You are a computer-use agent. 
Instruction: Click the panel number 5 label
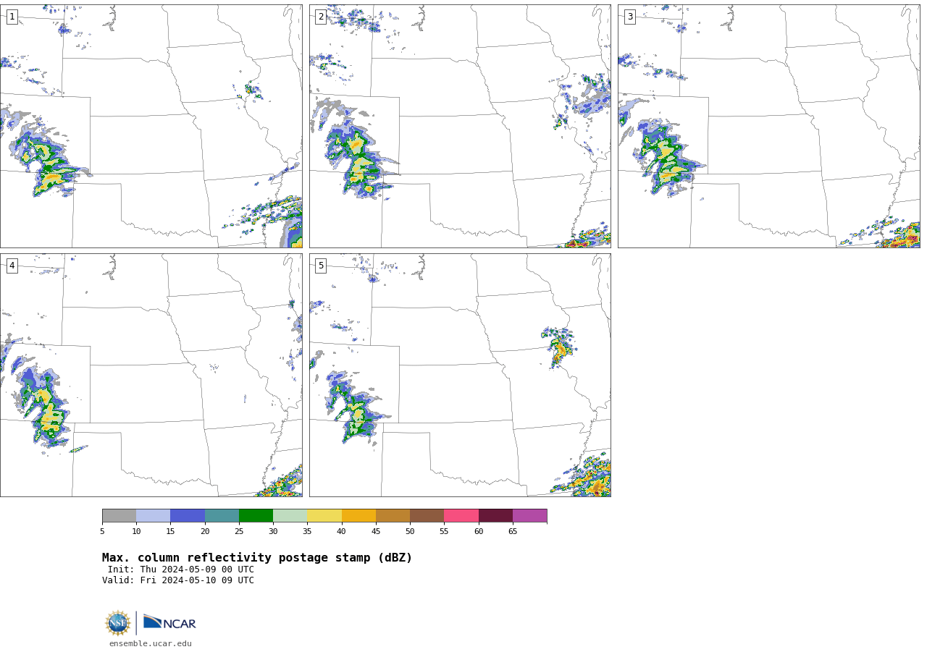(321, 266)
